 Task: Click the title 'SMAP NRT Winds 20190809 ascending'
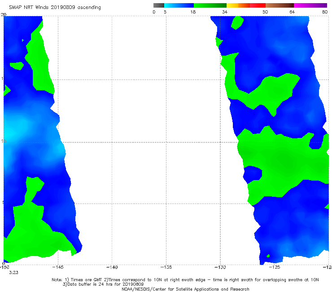[x=55, y=8]
